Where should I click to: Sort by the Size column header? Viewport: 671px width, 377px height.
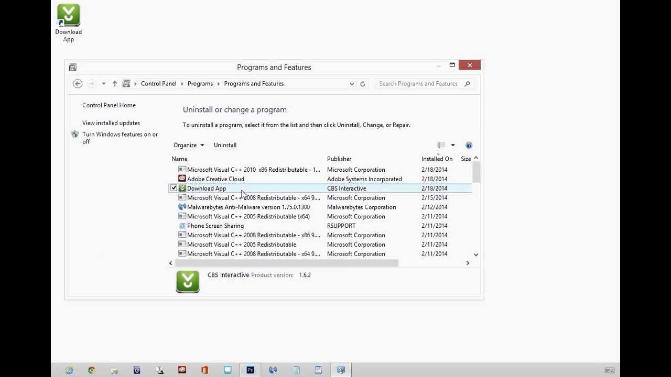(x=466, y=159)
